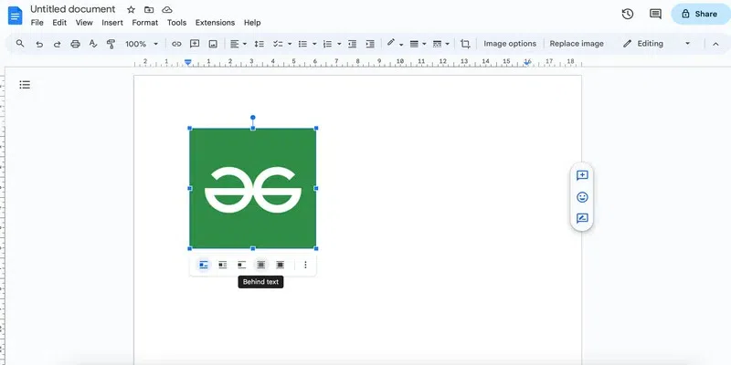The width and height of the screenshot is (731, 365).
Task: Click line and paragraph spacing icon
Action: pyautogui.click(x=260, y=44)
